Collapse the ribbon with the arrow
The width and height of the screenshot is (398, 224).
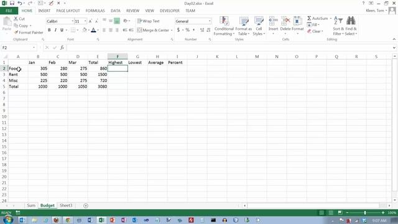click(394, 39)
